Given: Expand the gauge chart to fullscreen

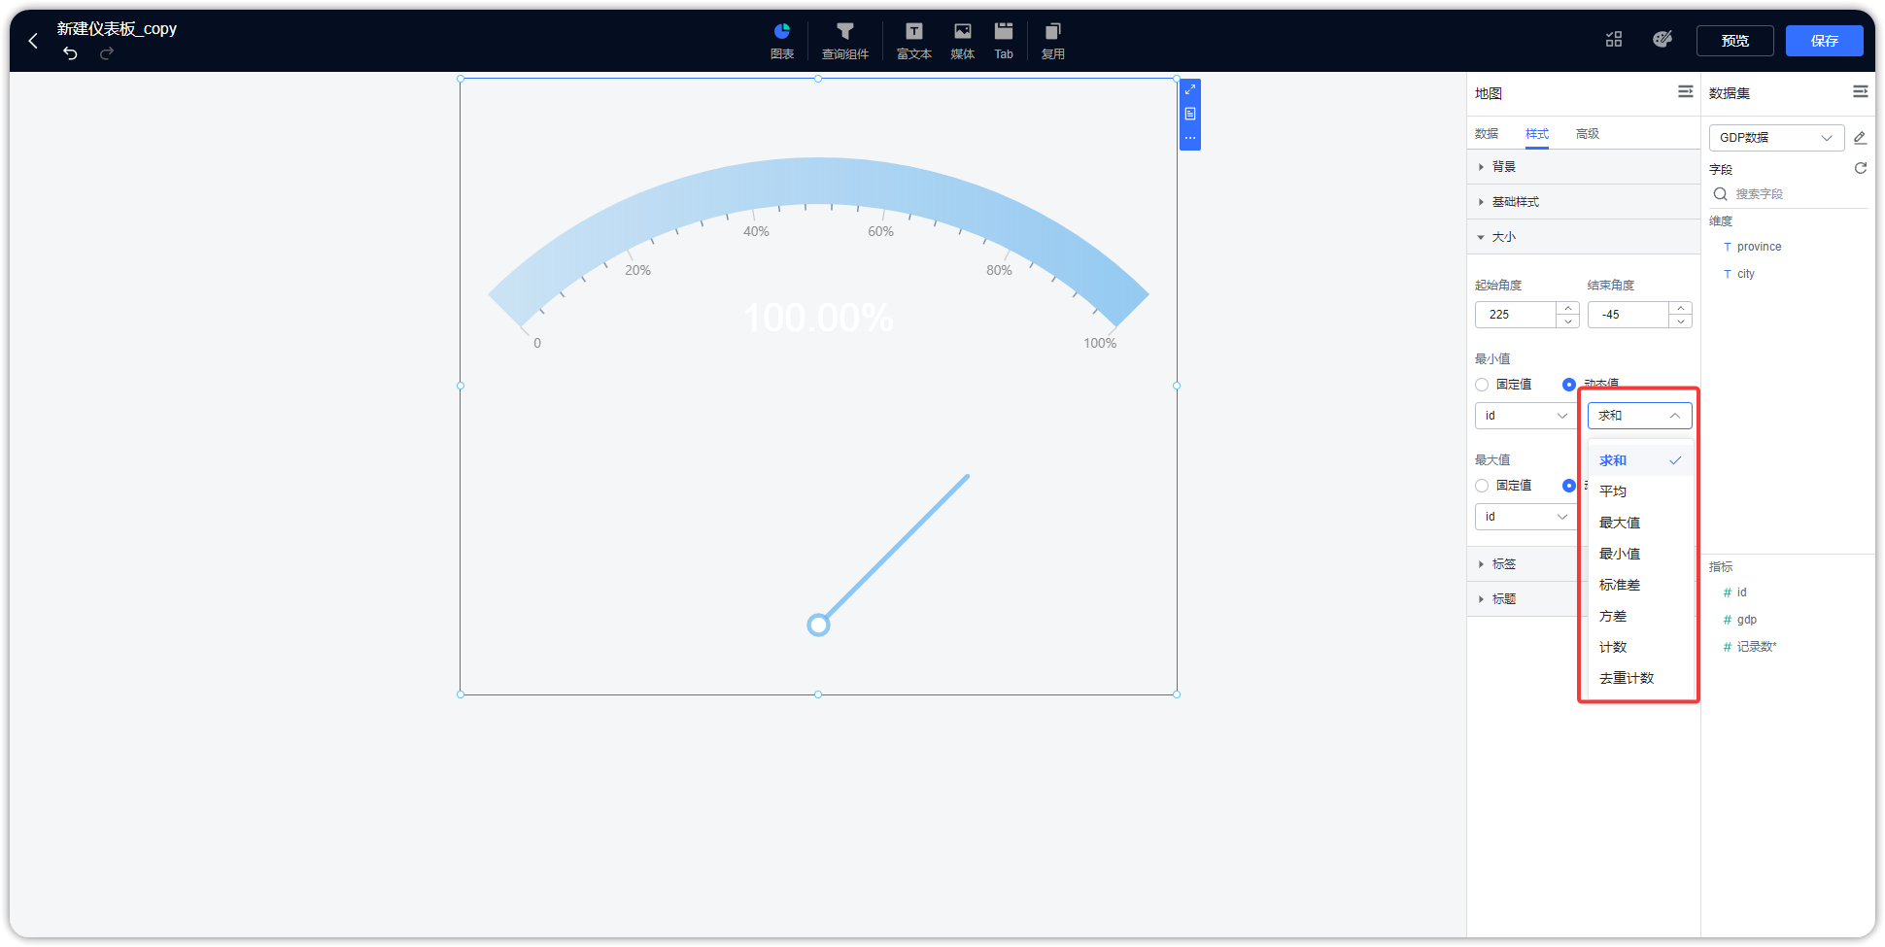Looking at the screenshot, I should pyautogui.click(x=1190, y=89).
